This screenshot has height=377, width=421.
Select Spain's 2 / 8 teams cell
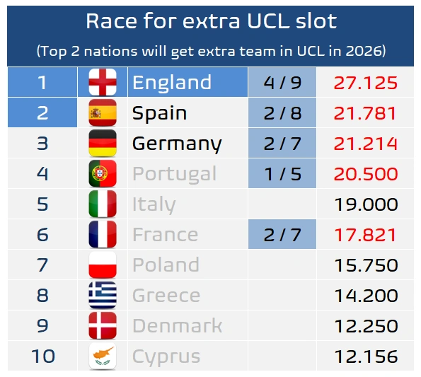[282, 112]
